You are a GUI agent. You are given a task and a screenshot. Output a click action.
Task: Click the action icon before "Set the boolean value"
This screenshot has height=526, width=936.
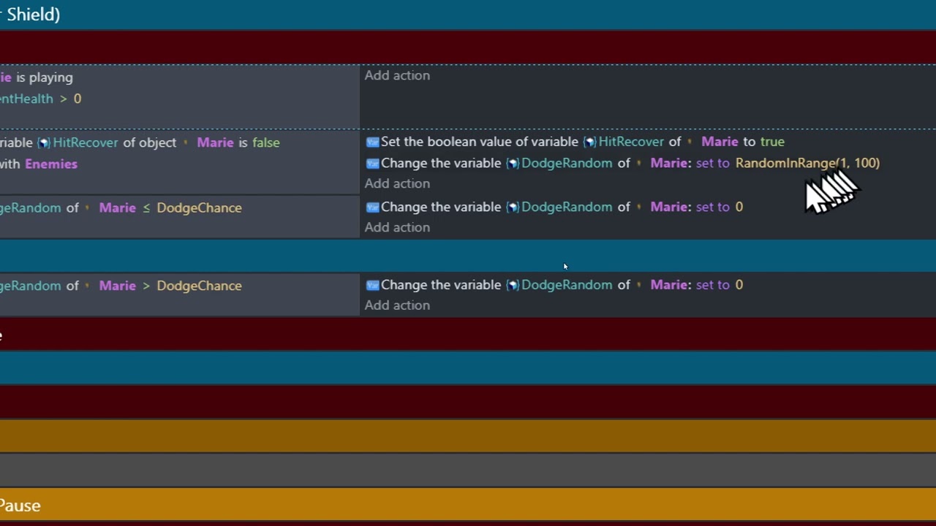point(372,142)
